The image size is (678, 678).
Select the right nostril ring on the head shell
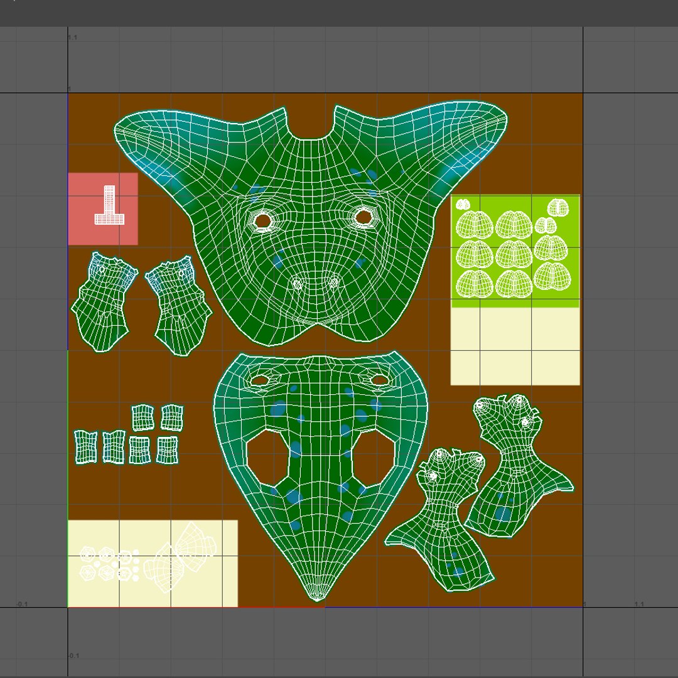(333, 283)
